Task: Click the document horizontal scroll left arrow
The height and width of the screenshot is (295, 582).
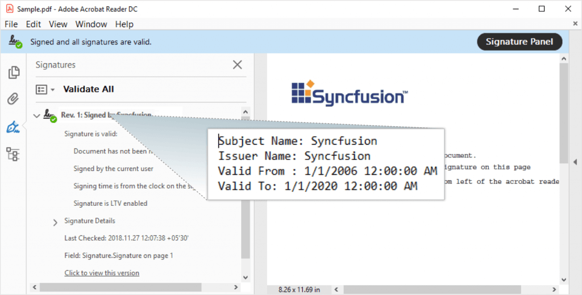Action: 336,289
